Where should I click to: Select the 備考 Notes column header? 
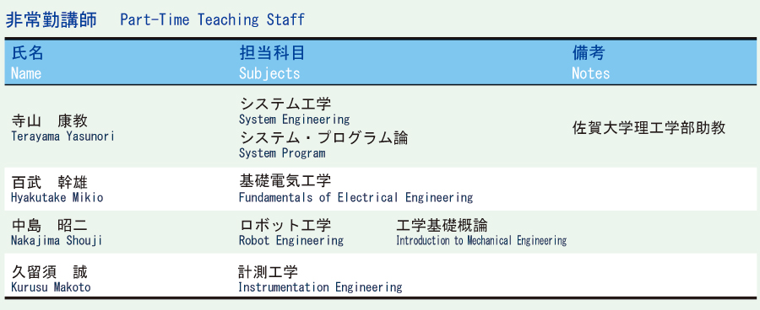[590, 62]
